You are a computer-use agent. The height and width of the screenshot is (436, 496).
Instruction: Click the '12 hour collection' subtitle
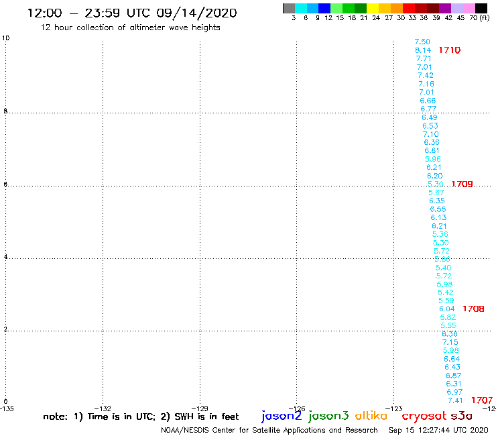(x=130, y=28)
